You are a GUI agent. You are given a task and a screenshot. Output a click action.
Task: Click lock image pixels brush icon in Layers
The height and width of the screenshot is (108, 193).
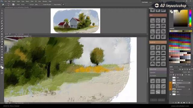click(176, 75)
